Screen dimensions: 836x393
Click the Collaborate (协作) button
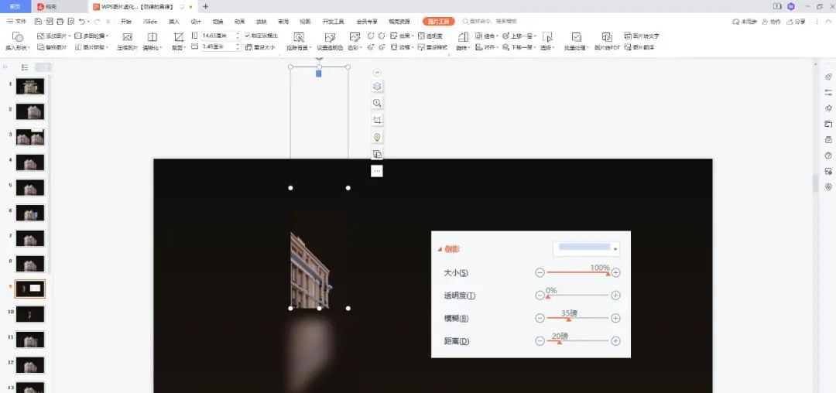click(x=772, y=22)
